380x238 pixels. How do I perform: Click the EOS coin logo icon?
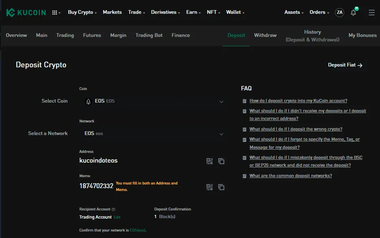point(89,101)
